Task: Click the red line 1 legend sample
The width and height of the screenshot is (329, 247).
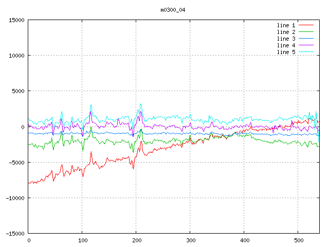Action: [306, 25]
